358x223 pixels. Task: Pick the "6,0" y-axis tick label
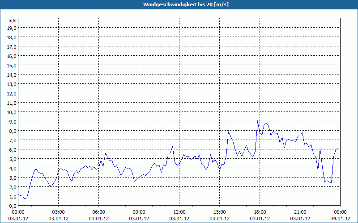pyautogui.click(x=13, y=150)
